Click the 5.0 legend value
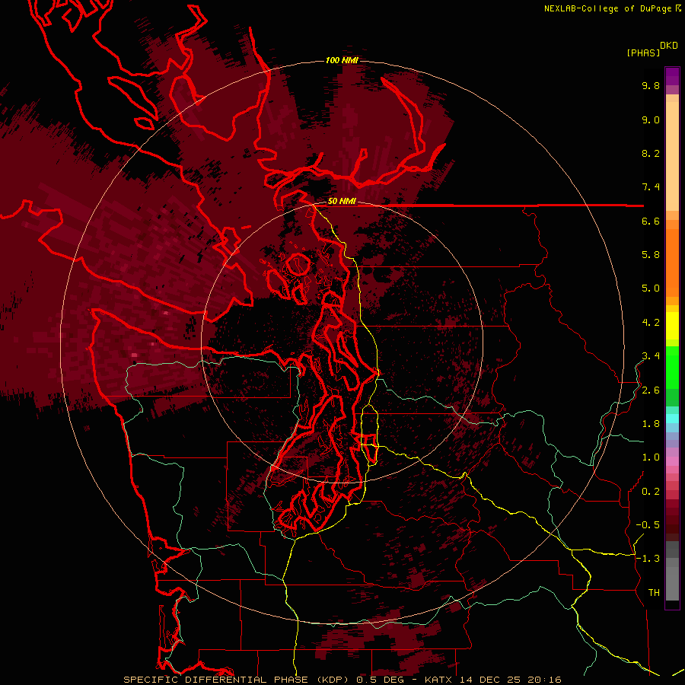 pyautogui.click(x=651, y=288)
